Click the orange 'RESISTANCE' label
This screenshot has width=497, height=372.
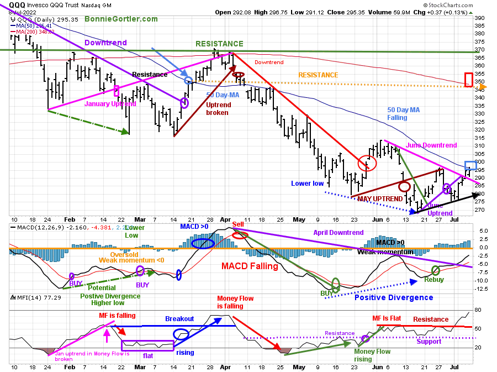[318, 75]
